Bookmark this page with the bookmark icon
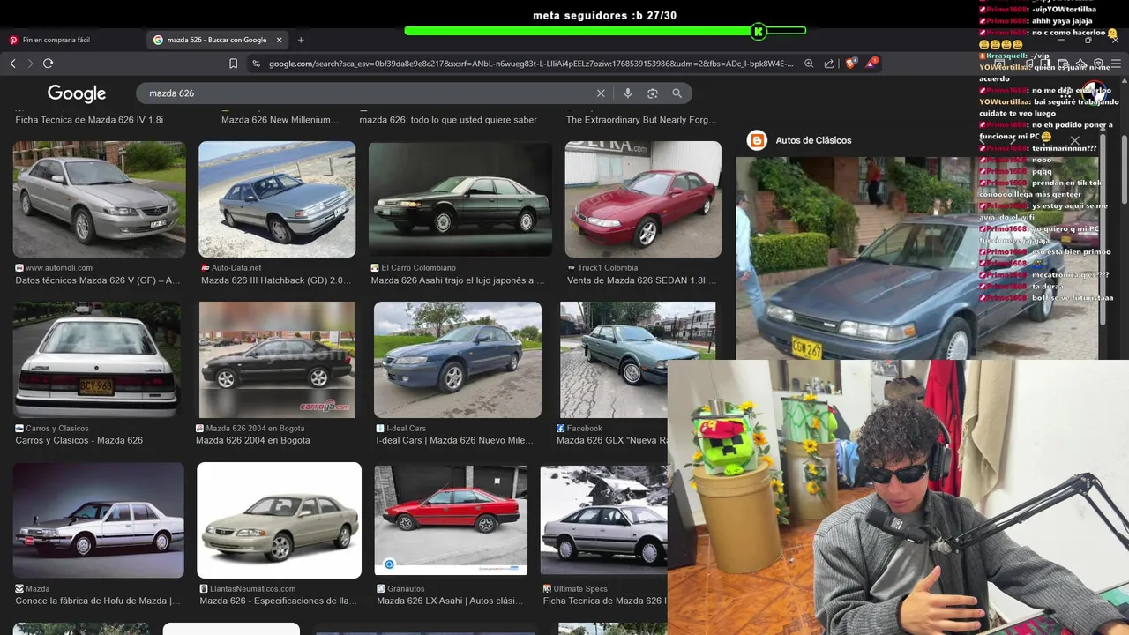 pyautogui.click(x=233, y=63)
